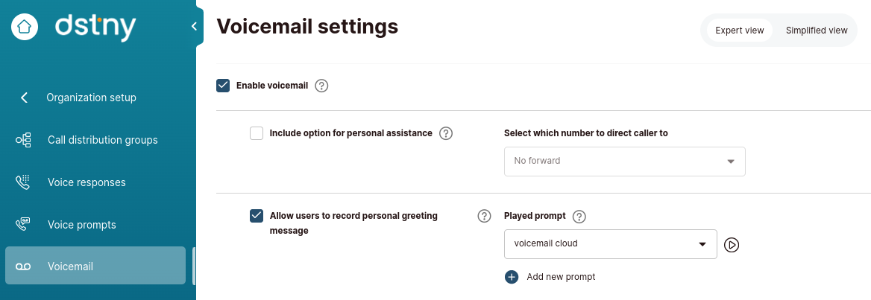
Task: Switch to Simplified view tab
Action: [x=817, y=31]
